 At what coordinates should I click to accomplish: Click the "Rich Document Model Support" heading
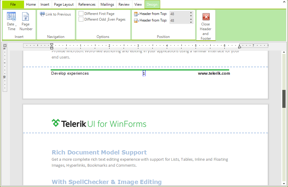point(99,152)
